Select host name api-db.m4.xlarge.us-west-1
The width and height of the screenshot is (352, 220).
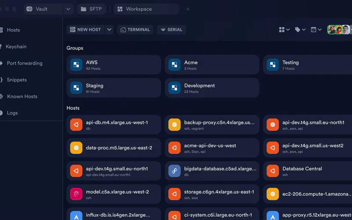click(x=117, y=122)
